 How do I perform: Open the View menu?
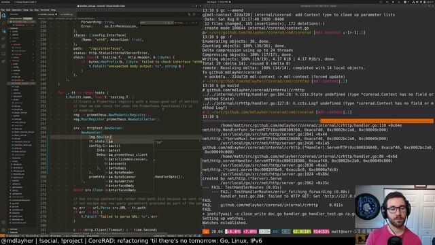click(x=26, y=10)
